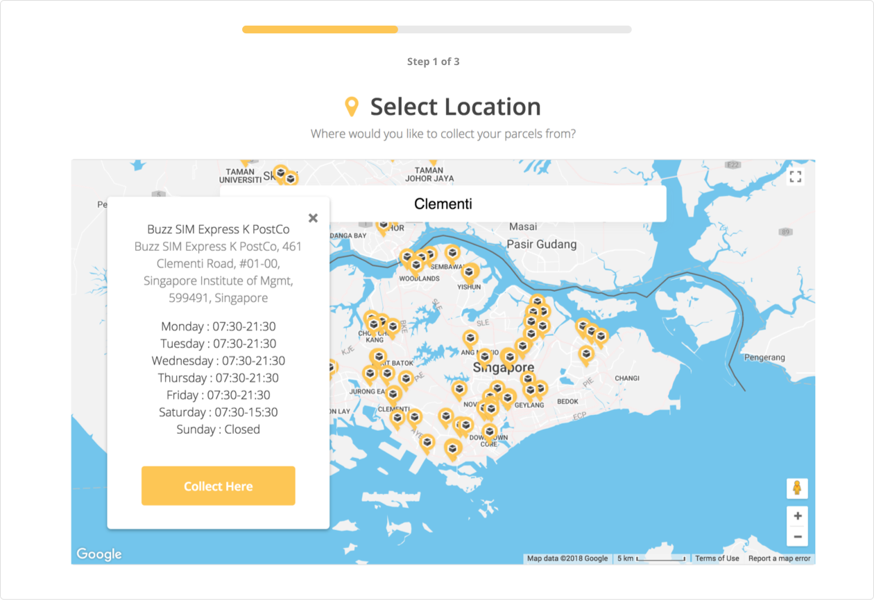Image resolution: width=874 pixels, height=600 pixels.
Task: Click the location search field containing Clementi
Action: click(443, 204)
